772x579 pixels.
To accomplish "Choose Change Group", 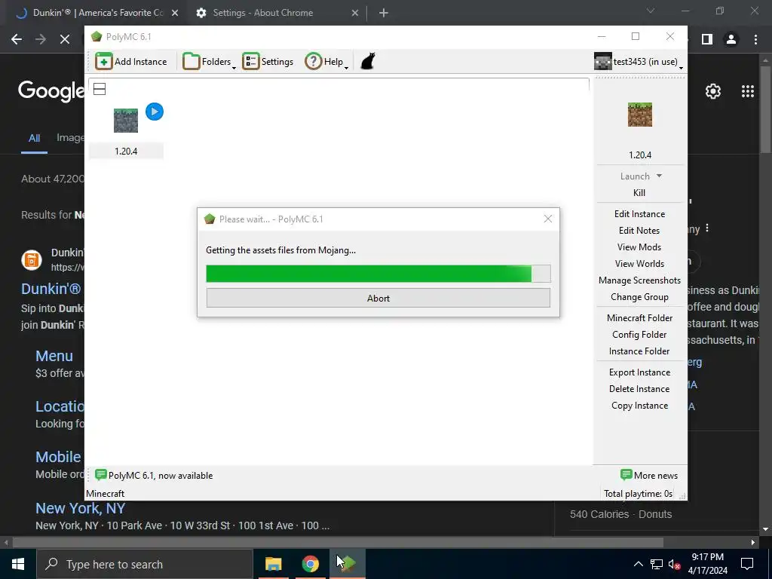I will [639, 297].
